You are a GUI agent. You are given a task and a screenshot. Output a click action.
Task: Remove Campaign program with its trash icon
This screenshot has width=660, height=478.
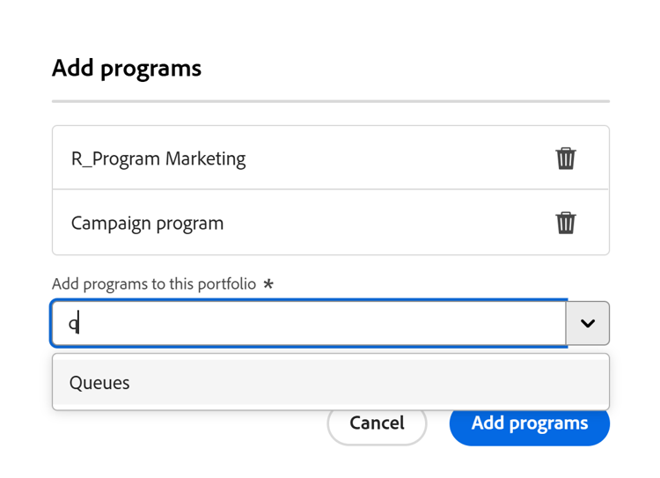pos(566,223)
